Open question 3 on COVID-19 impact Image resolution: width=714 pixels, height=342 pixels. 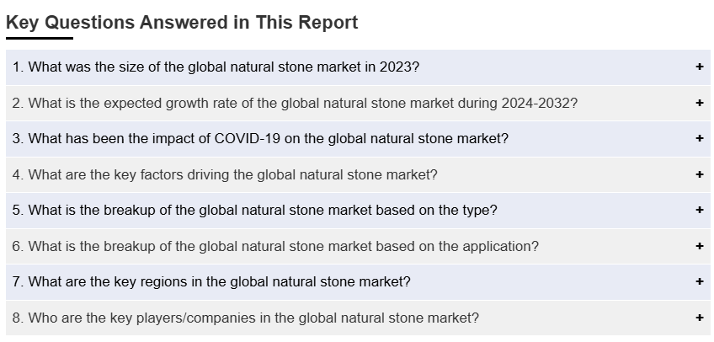point(260,139)
